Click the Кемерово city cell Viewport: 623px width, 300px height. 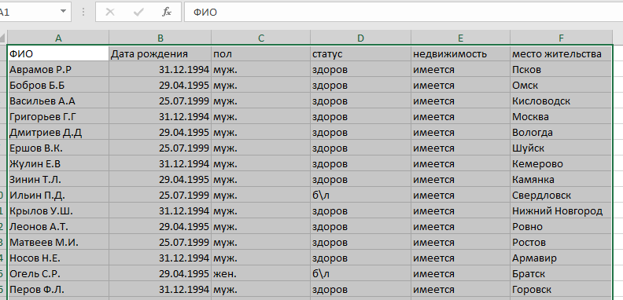click(561, 163)
